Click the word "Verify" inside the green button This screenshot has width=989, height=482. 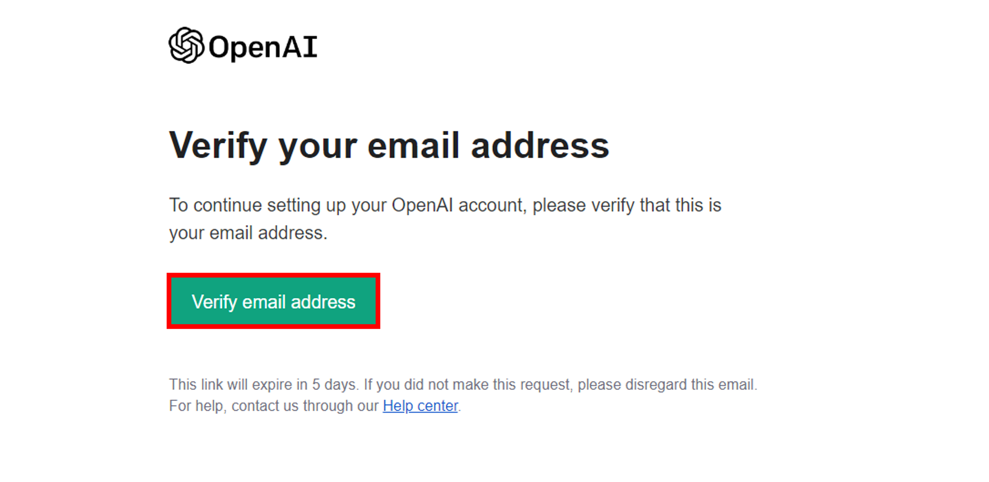tap(214, 303)
